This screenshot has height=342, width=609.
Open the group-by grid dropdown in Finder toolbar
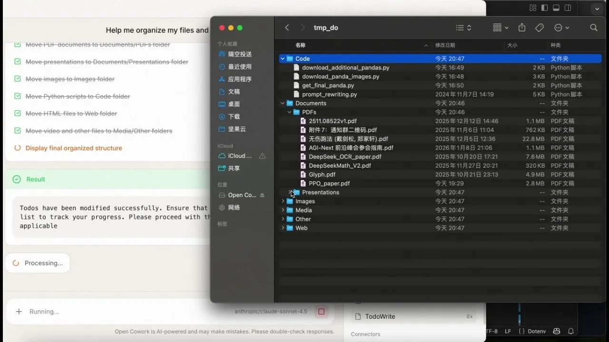coord(501,28)
